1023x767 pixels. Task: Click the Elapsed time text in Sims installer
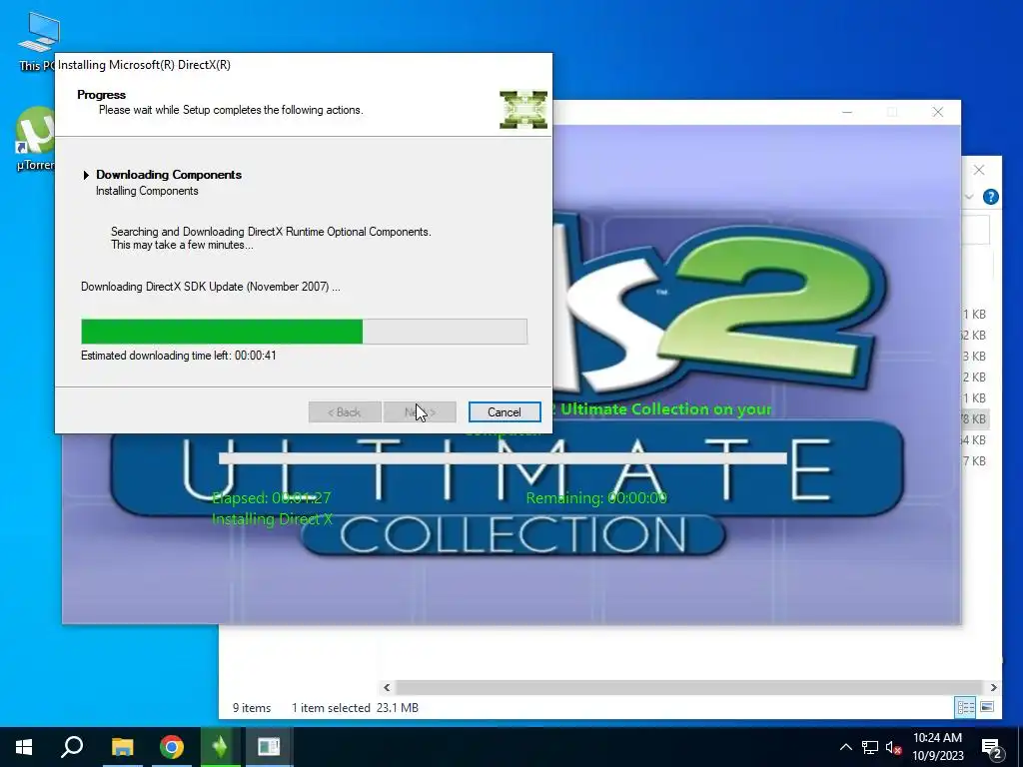coord(272,498)
